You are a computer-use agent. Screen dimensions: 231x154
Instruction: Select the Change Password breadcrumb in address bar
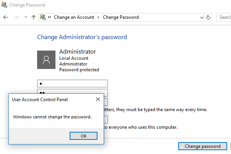(x=121, y=17)
